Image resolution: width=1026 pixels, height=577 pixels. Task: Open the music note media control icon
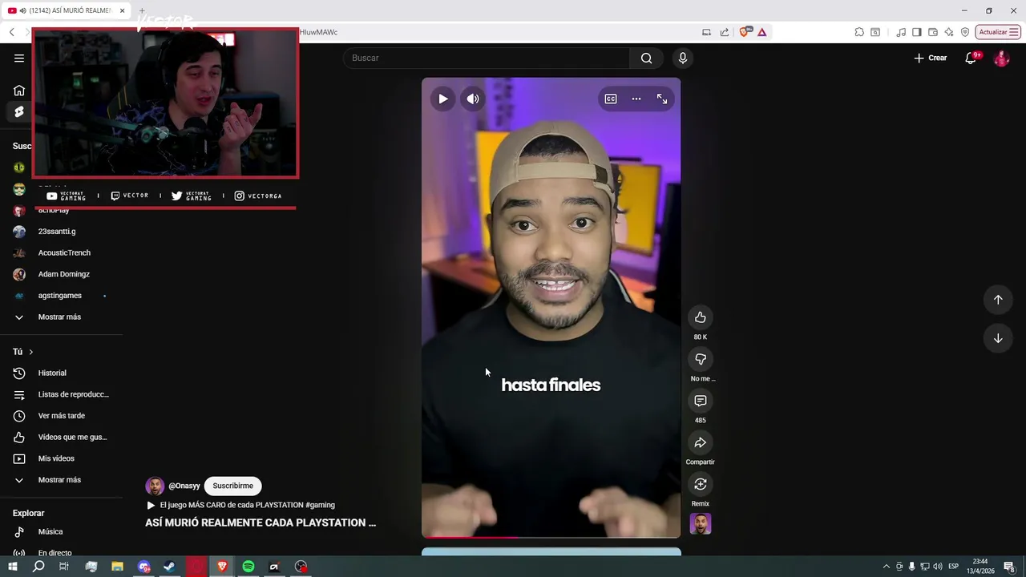[x=901, y=32]
